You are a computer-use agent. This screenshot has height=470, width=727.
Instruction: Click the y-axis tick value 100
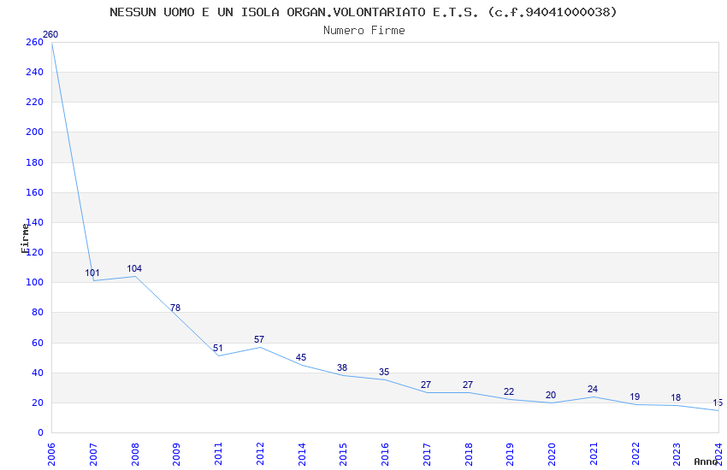click(x=35, y=282)
